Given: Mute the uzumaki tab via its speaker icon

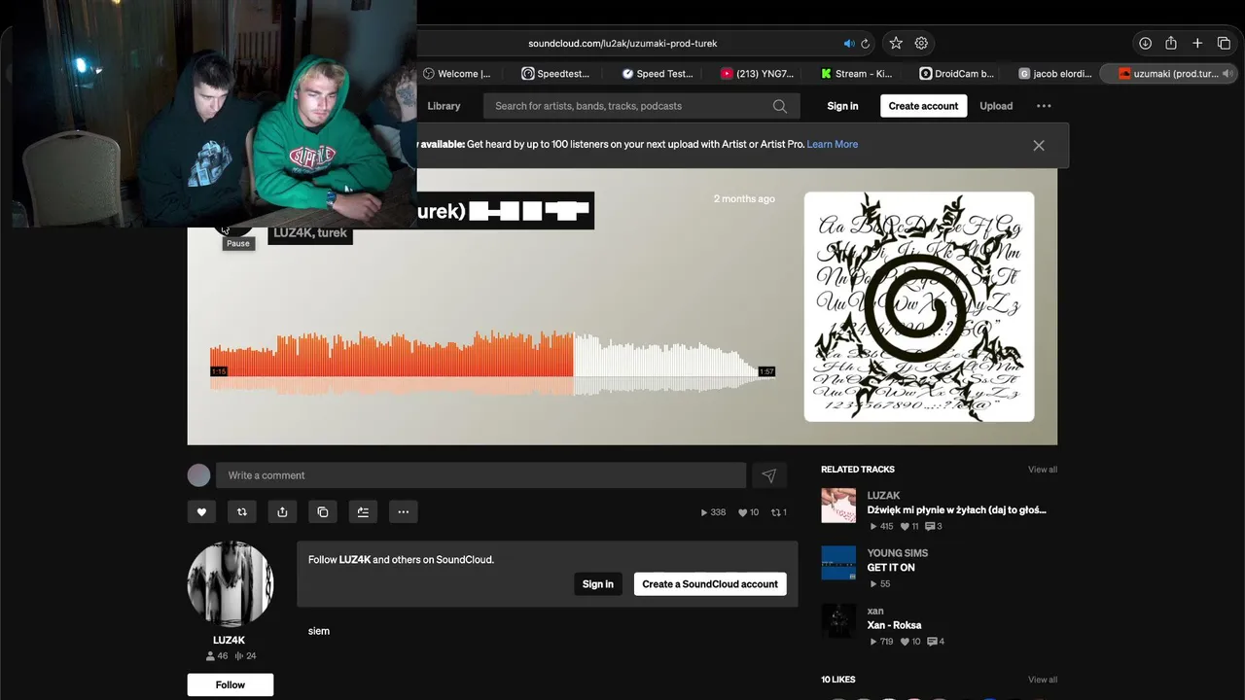Looking at the screenshot, I should pos(1227,74).
